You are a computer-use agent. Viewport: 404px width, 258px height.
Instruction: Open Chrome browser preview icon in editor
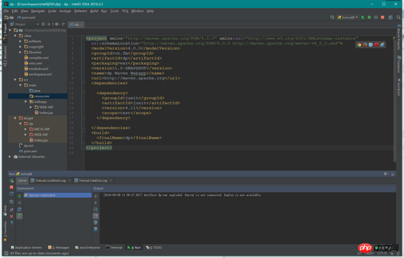pyautogui.click(x=359, y=44)
